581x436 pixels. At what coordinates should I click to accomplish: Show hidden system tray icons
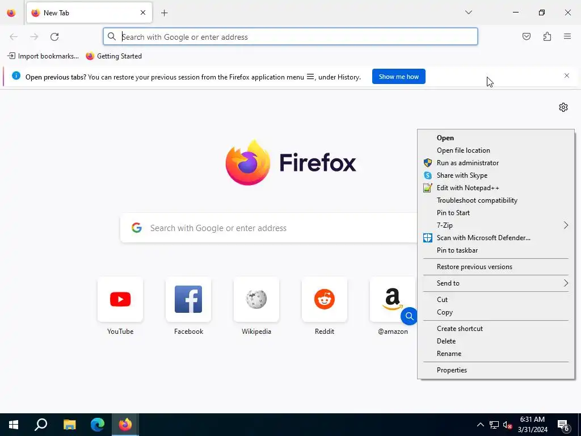480,425
